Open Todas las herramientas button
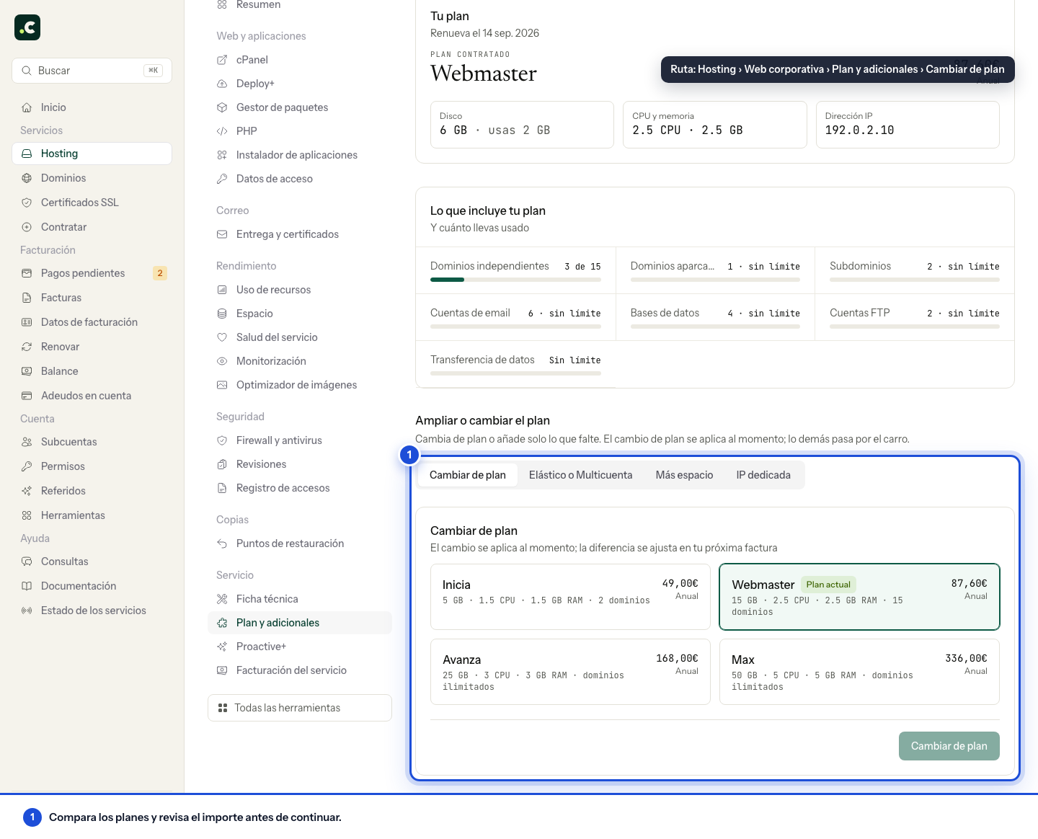 click(300, 708)
